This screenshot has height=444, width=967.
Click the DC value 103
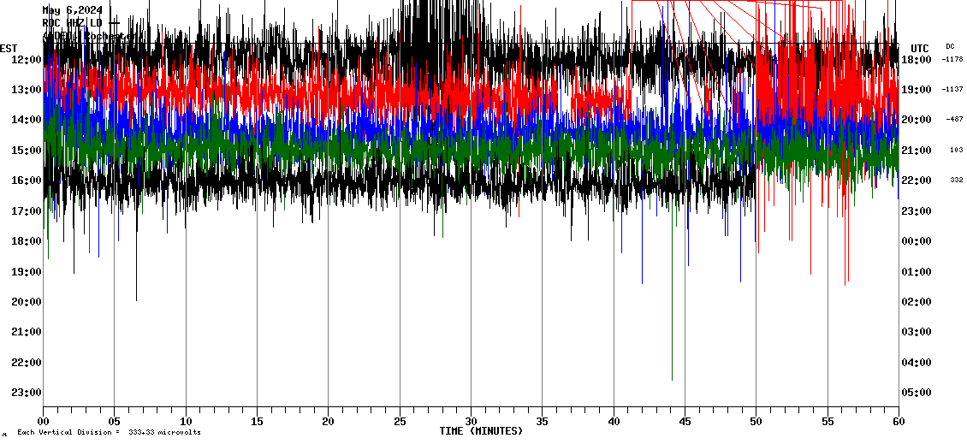pyautogui.click(x=957, y=150)
